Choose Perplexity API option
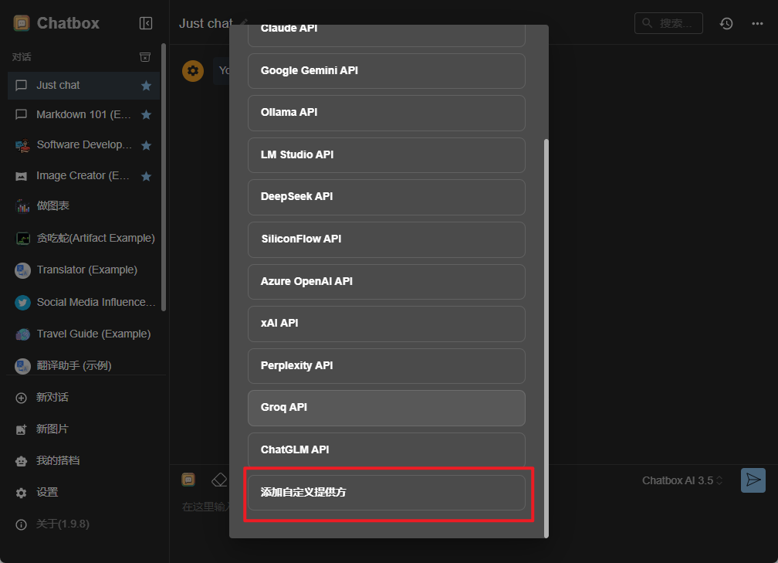Viewport: 778px width, 563px height. click(387, 366)
